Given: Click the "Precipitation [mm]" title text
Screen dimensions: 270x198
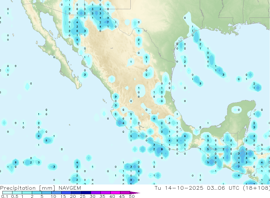Looking at the screenshot, I should point(28,188).
